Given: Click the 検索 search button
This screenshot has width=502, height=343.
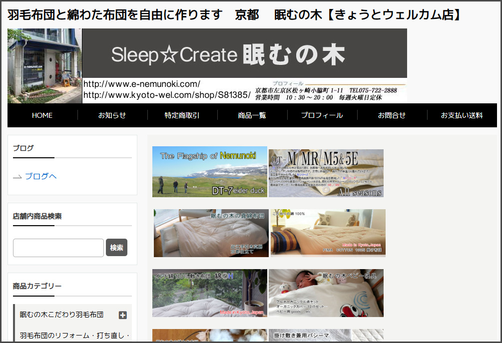Looking at the screenshot, I should pyautogui.click(x=116, y=248).
